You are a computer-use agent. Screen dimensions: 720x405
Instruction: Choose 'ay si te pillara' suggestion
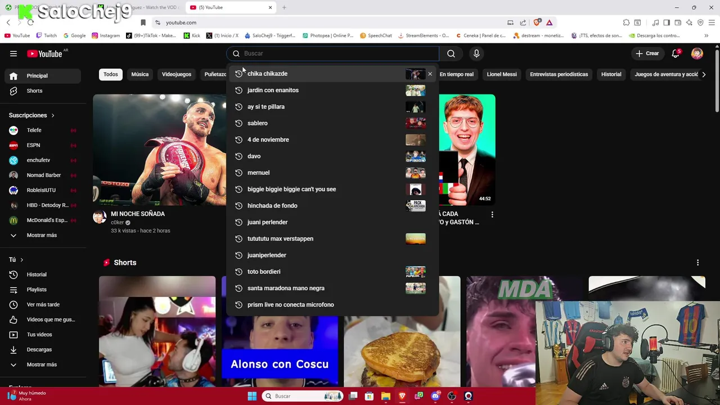pos(332,107)
